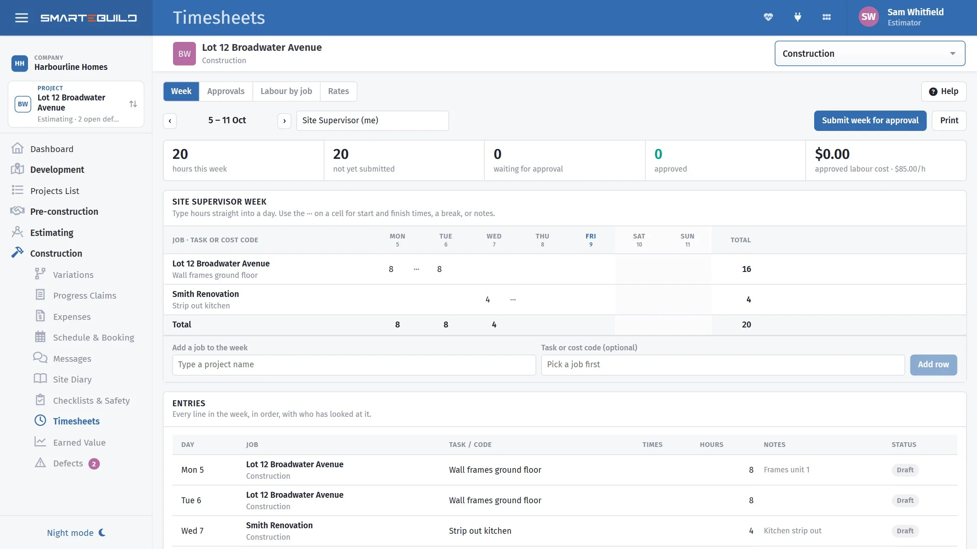Click the plug integrations icon
The height and width of the screenshot is (549, 977).
click(798, 17)
